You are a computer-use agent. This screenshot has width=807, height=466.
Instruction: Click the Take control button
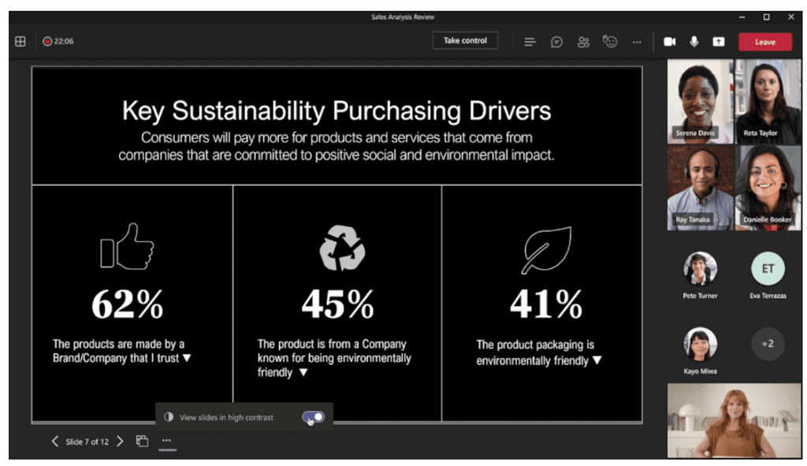(465, 41)
